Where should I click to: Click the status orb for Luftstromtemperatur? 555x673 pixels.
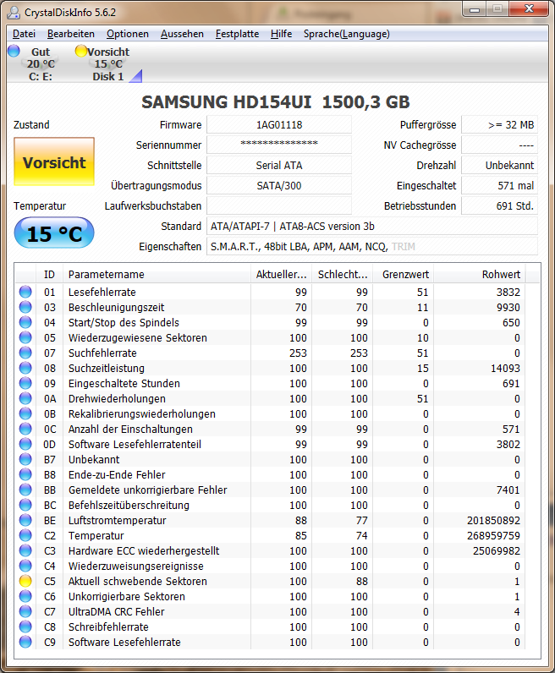pos(25,521)
